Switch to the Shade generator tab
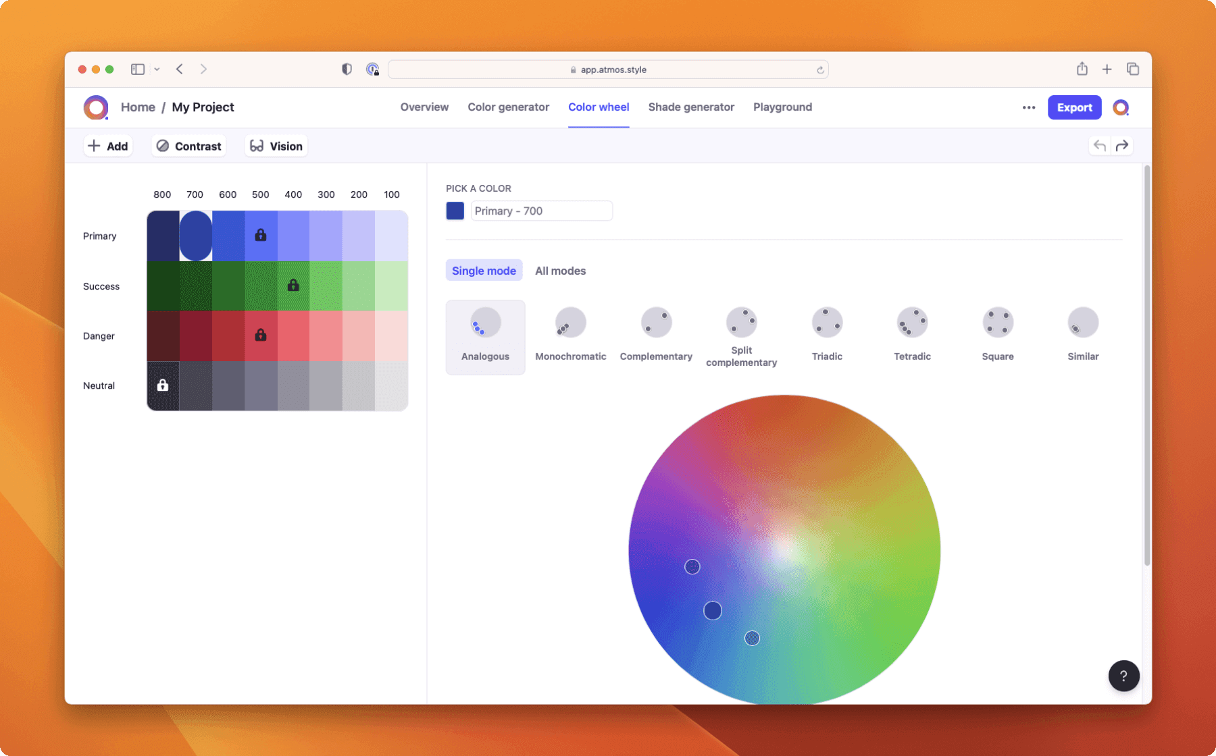 pyautogui.click(x=691, y=107)
